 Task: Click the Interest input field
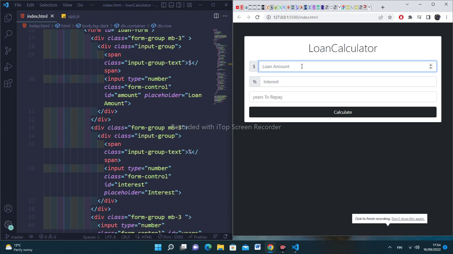pos(348,82)
